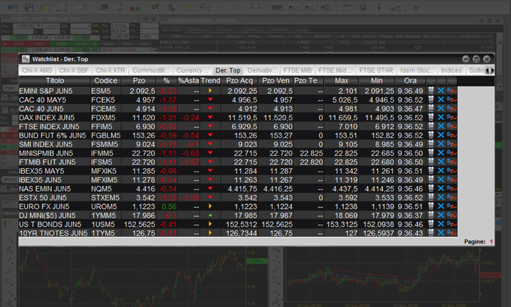
Task: Select the Currency ... tab
Action: 192,70
